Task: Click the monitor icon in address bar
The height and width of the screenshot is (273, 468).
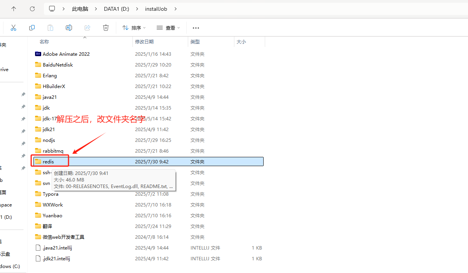Action: pyautogui.click(x=52, y=8)
